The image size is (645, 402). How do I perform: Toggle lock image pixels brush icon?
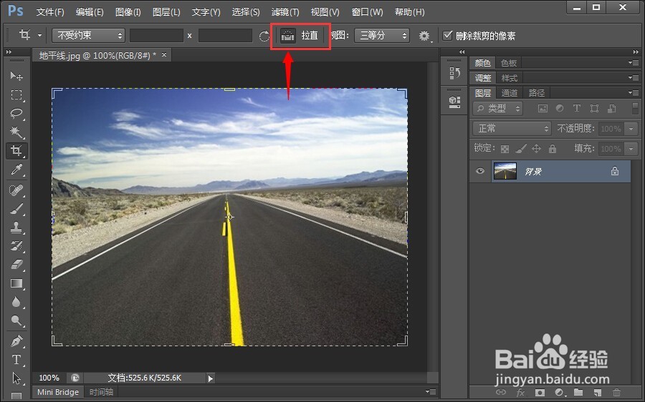coord(521,149)
